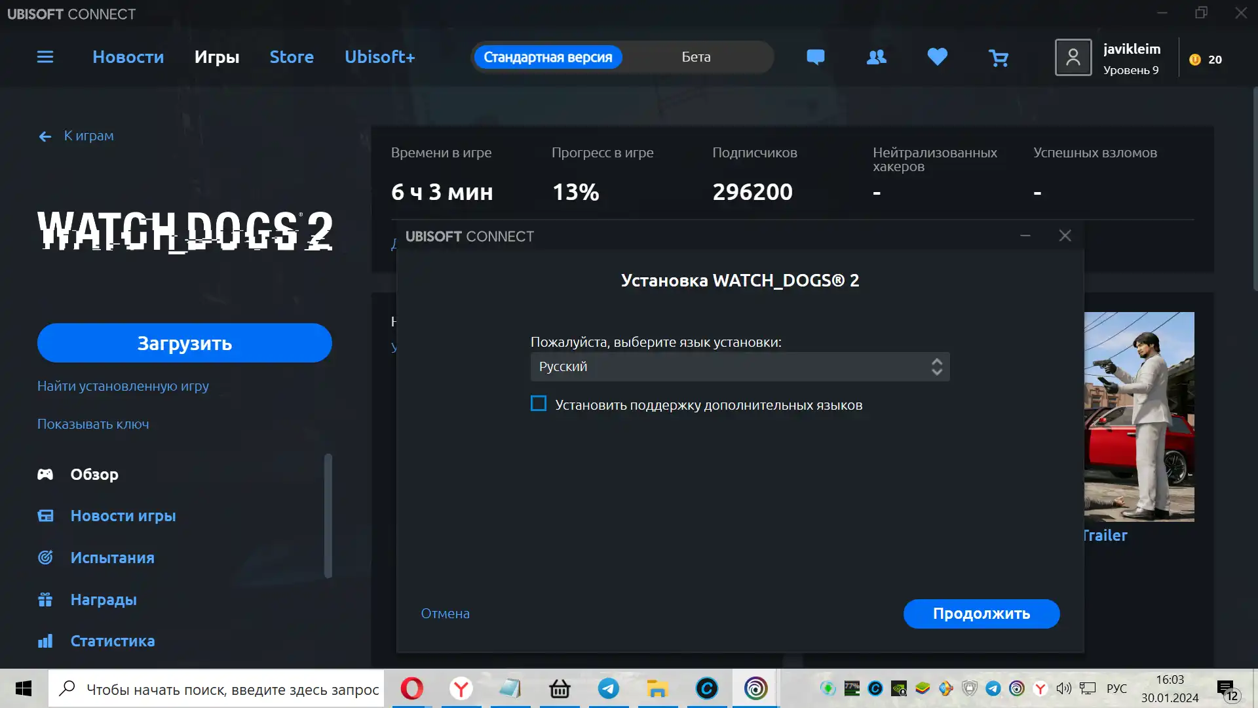This screenshot has width=1258, height=708.
Task: Click the Испытания target icon
Action: point(45,558)
